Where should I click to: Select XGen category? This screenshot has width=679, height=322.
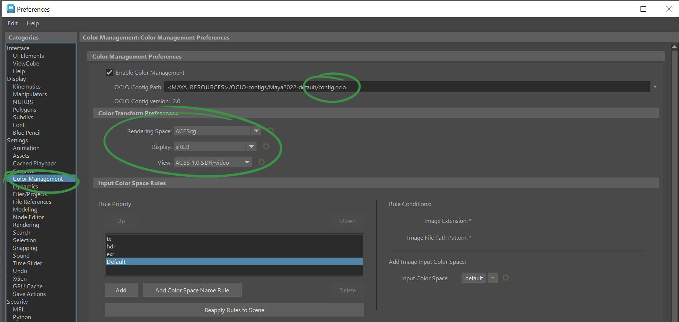point(20,278)
